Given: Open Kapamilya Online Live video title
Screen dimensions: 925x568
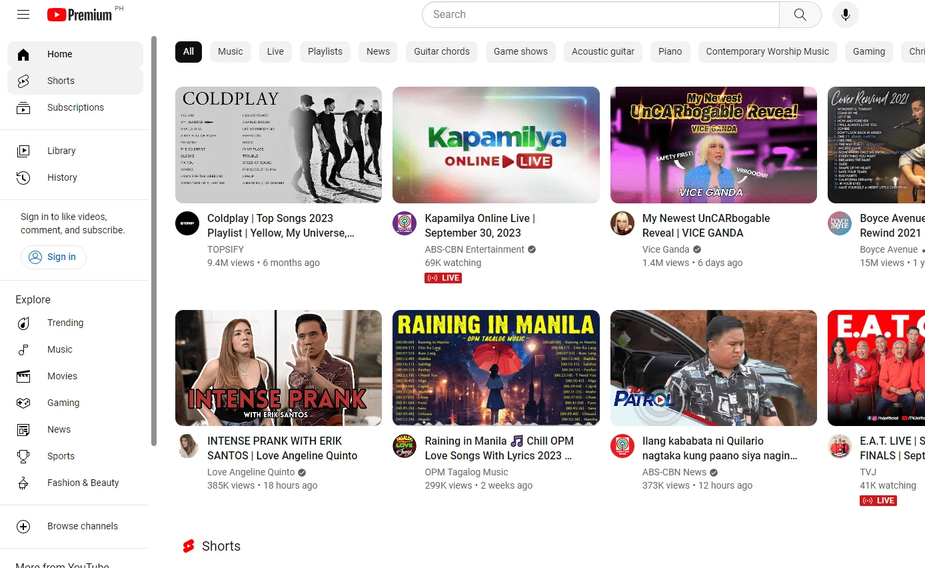Looking at the screenshot, I should (480, 225).
